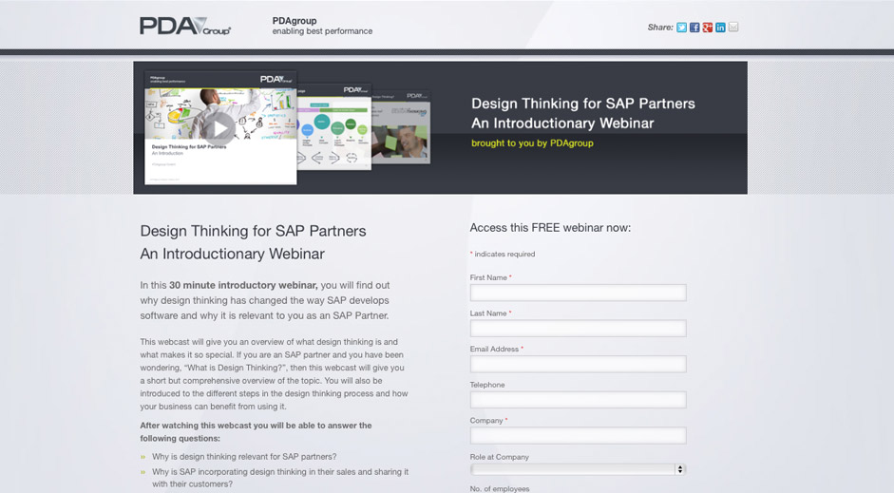Image resolution: width=894 pixels, height=493 pixels.
Task: Click the 'No. of employees' label
Action: click(x=500, y=488)
